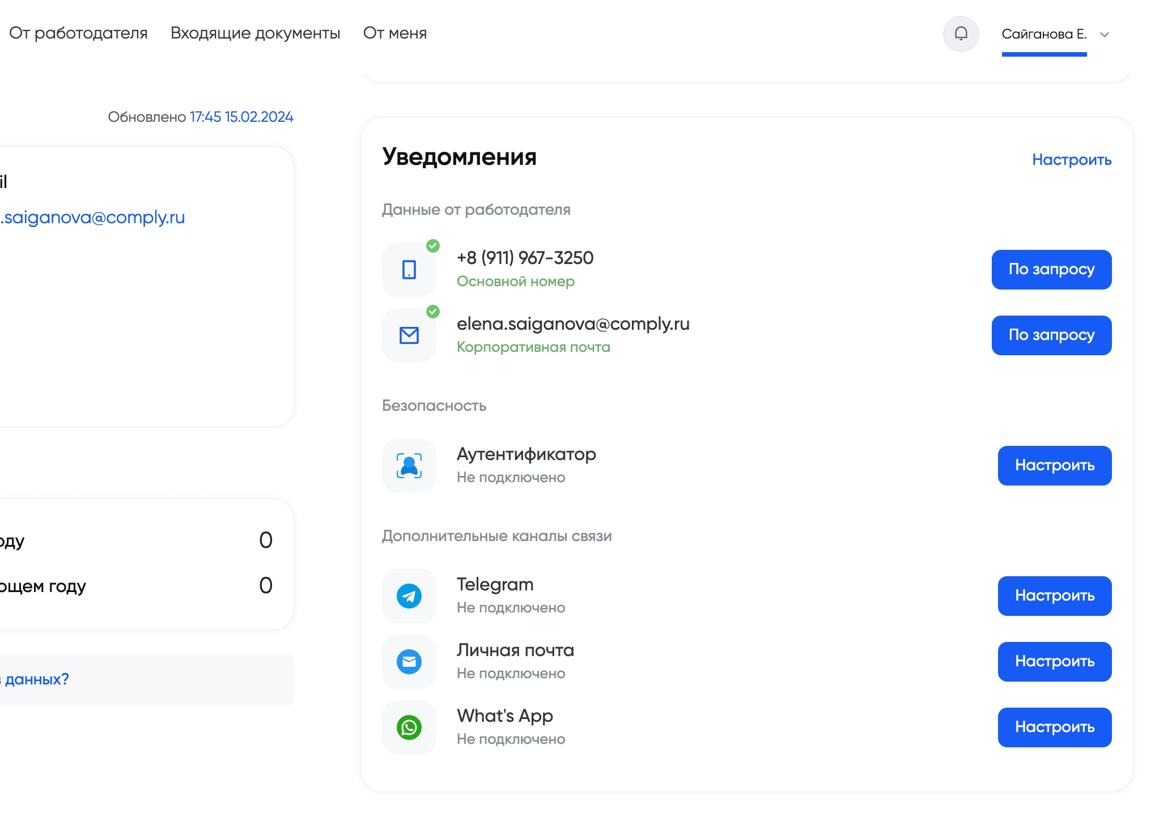The image size is (1155, 817).
Task: Click Настроить button for Аутентификатор
Action: [x=1054, y=466]
